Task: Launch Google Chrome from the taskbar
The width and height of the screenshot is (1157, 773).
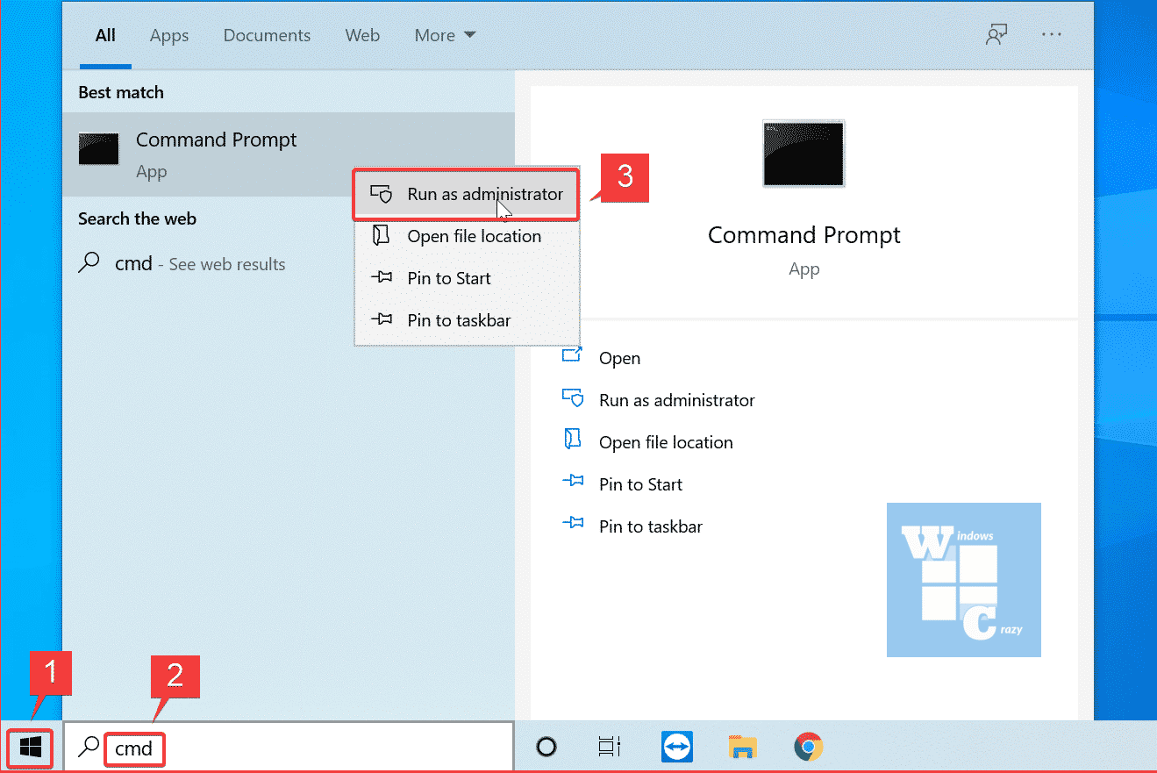Action: (x=808, y=748)
